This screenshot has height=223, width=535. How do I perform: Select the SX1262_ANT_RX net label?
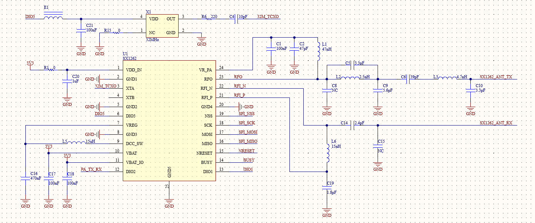(496, 123)
